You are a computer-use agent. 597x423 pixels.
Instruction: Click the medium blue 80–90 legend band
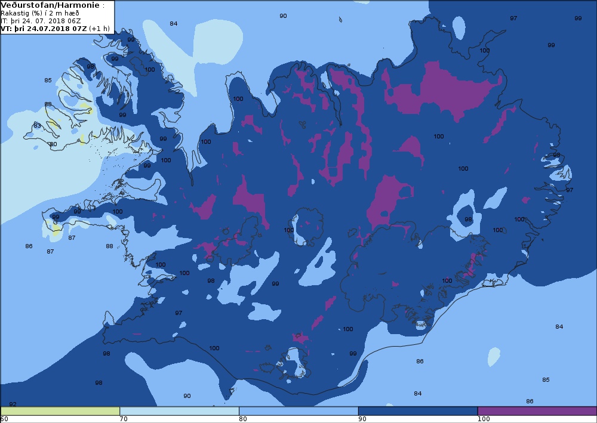pyautogui.click(x=298, y=411)
